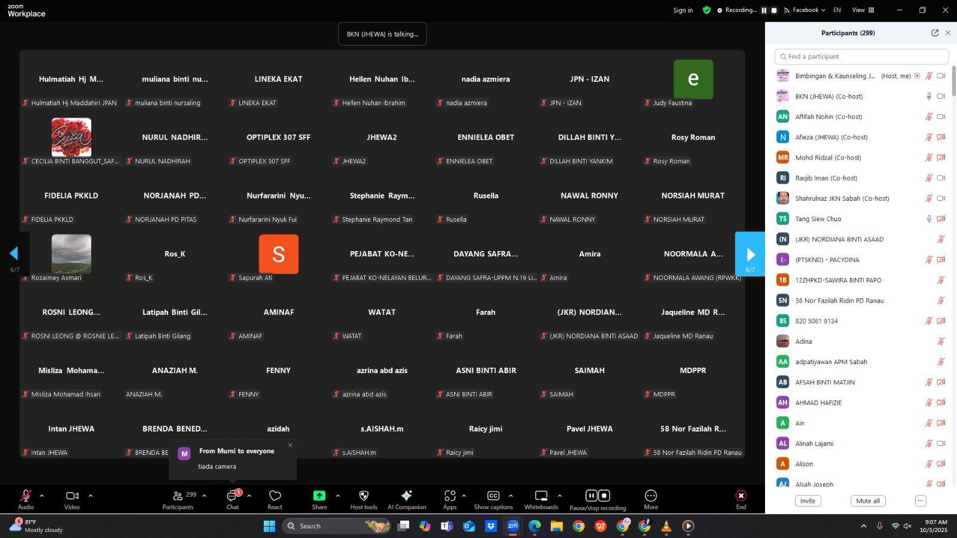Open Host tools shield icon
Viewport: 957px width, 538px height.
tap(363, 499)
